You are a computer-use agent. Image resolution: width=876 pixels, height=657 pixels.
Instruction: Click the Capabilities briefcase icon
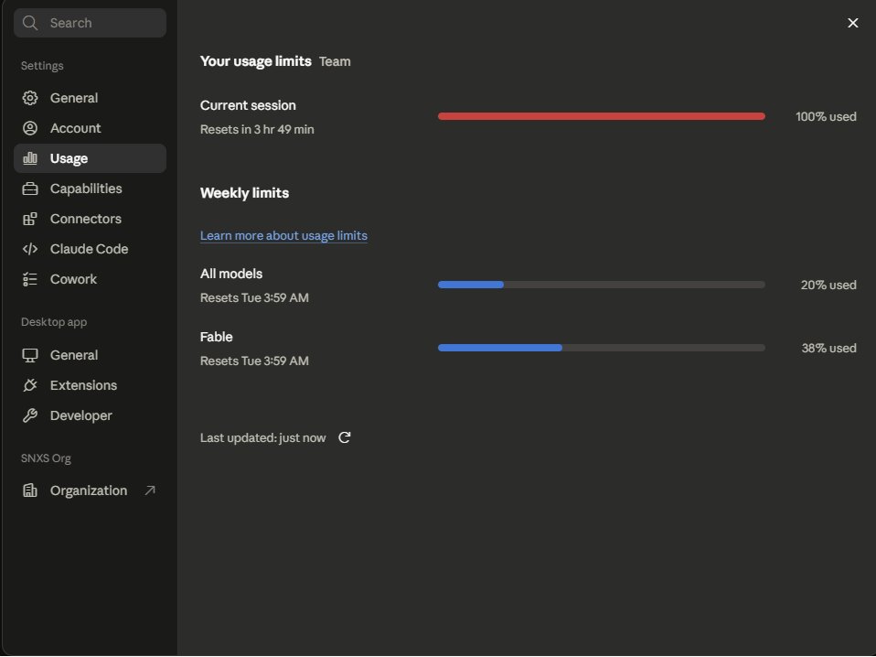30,188
